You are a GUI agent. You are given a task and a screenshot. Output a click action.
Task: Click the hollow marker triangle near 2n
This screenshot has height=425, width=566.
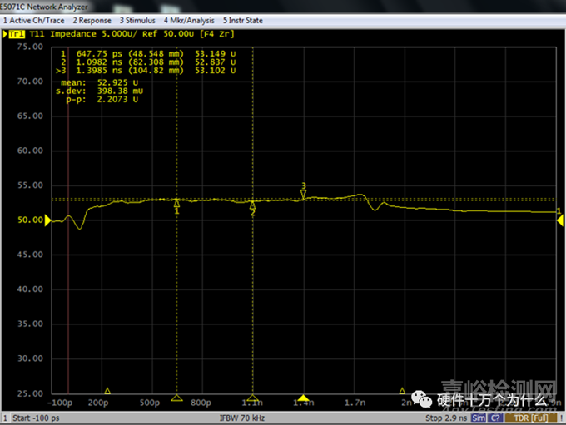(x=402, y=391)
